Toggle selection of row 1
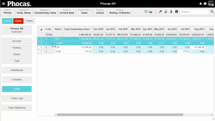Image resolution: width=215 pixels, height=121 pixels. [41, 39]
